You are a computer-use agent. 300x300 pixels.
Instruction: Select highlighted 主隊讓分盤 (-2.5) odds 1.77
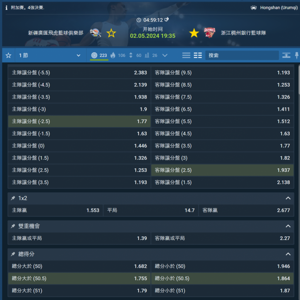click(x=79, y=121)
